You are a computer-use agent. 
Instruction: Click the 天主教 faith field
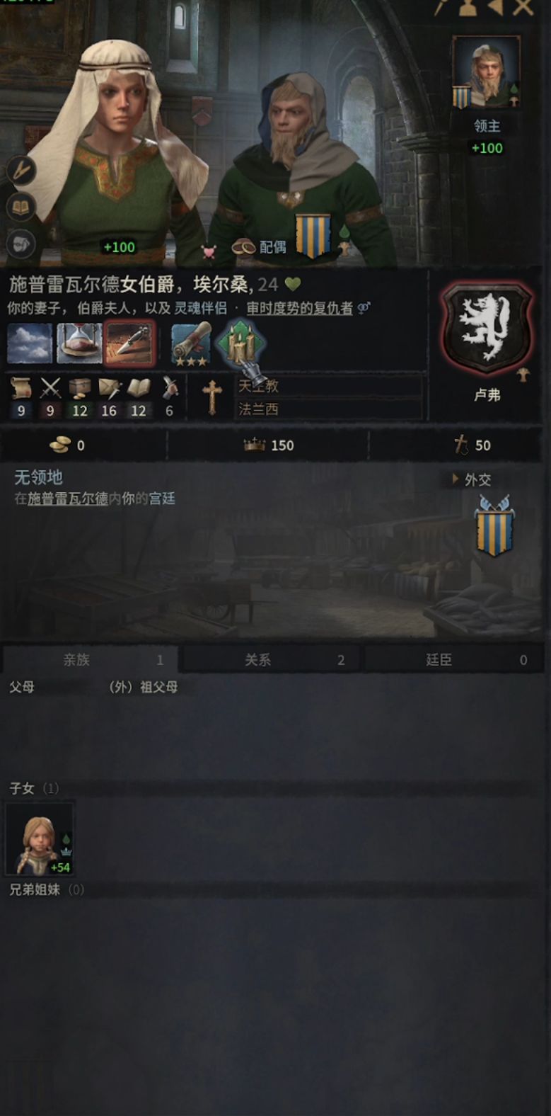tap(329, 386)
